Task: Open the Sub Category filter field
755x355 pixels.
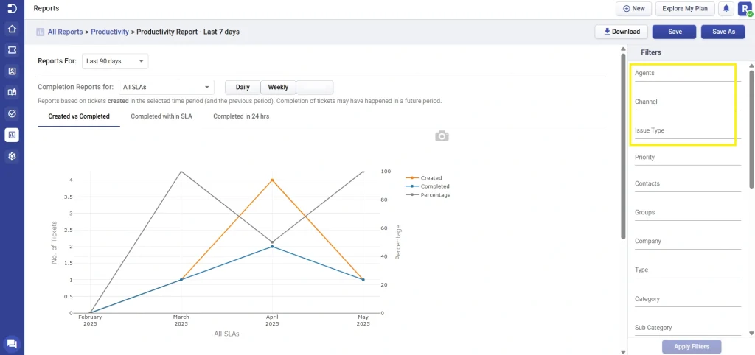Action: (x=688, y=328)
